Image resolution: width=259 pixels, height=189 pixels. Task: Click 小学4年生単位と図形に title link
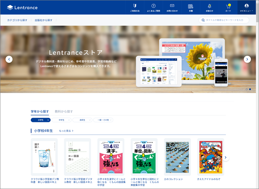click(x=145, y=182)
